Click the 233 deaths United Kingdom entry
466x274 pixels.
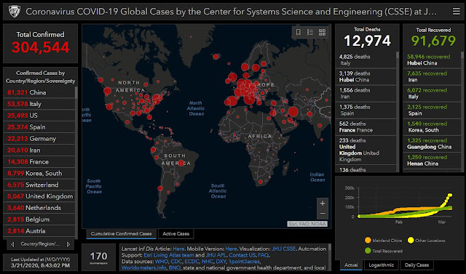click(366, 150)
